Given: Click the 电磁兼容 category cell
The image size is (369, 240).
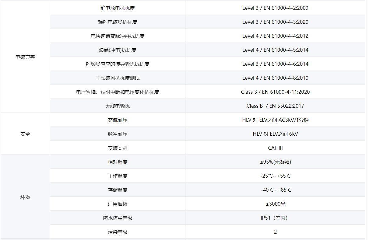Looking at the screenshot, I should click(x=25, y=57).
